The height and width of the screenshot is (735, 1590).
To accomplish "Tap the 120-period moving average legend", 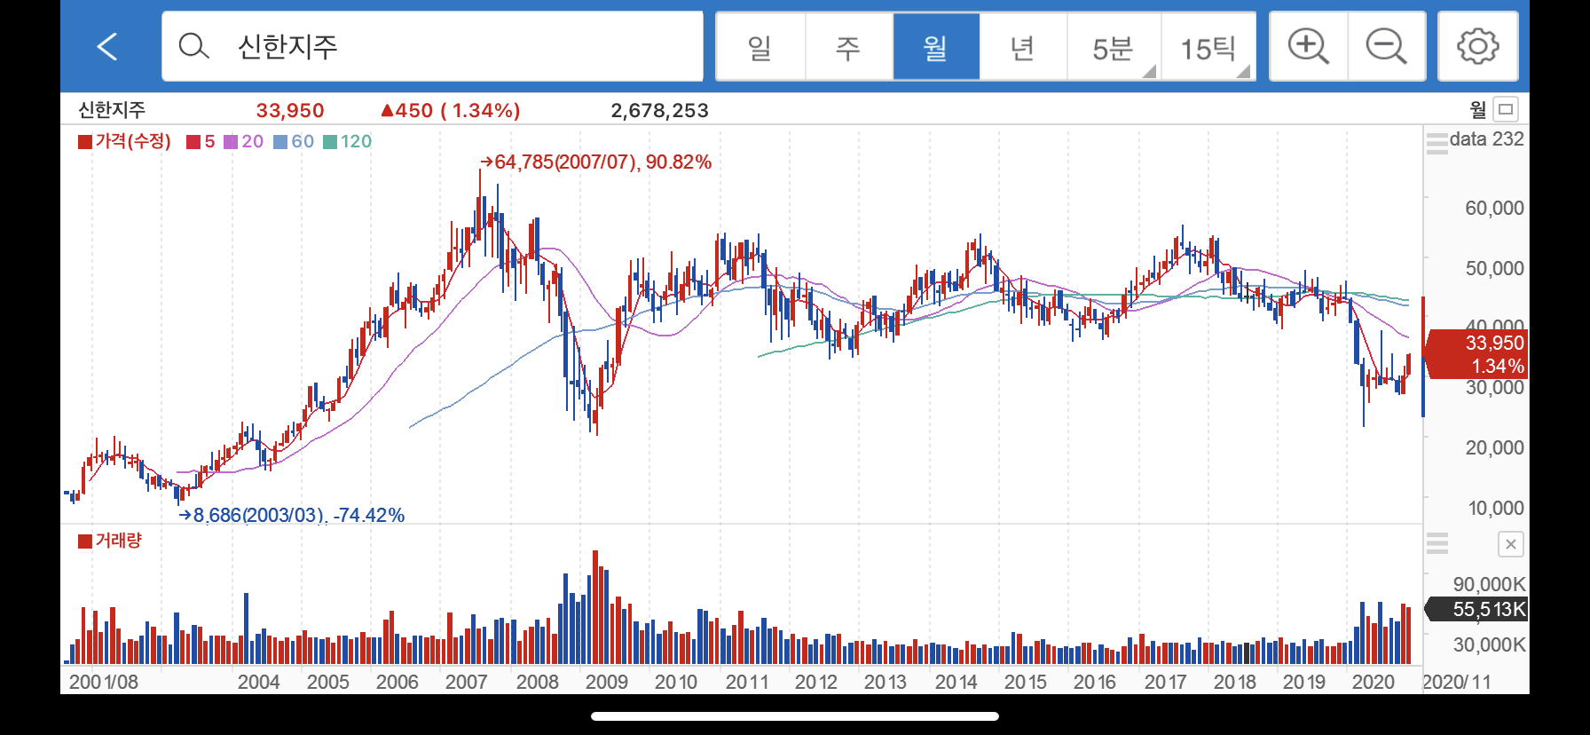I will (348, 141).
